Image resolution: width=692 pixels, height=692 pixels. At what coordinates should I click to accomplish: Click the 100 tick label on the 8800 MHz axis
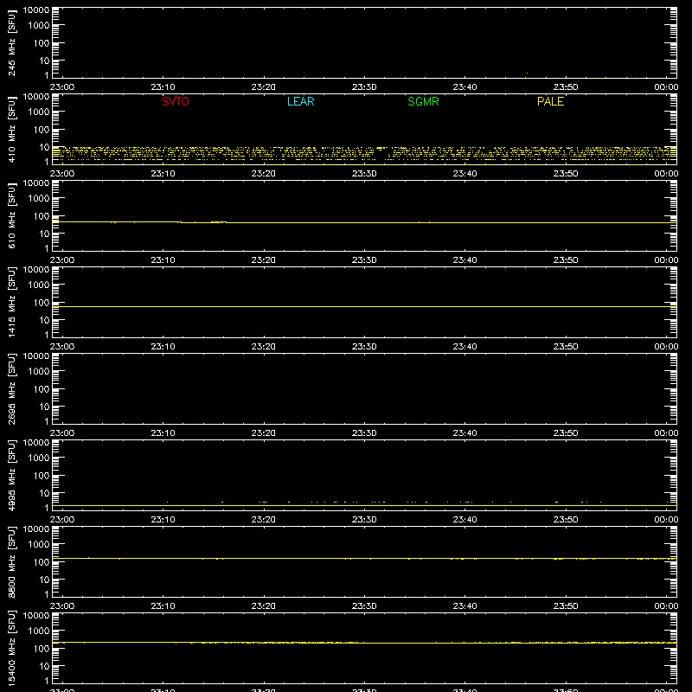coord(42,562)
